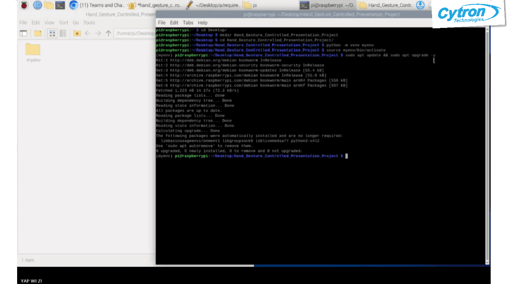Open the terminal Edit menu
The height and width of the screenshot is (284, 507).
174,23
